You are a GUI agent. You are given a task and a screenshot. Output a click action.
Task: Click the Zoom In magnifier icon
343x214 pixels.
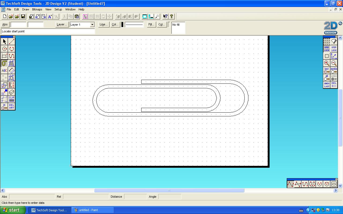pyautogui.click(x=326, y=63)
